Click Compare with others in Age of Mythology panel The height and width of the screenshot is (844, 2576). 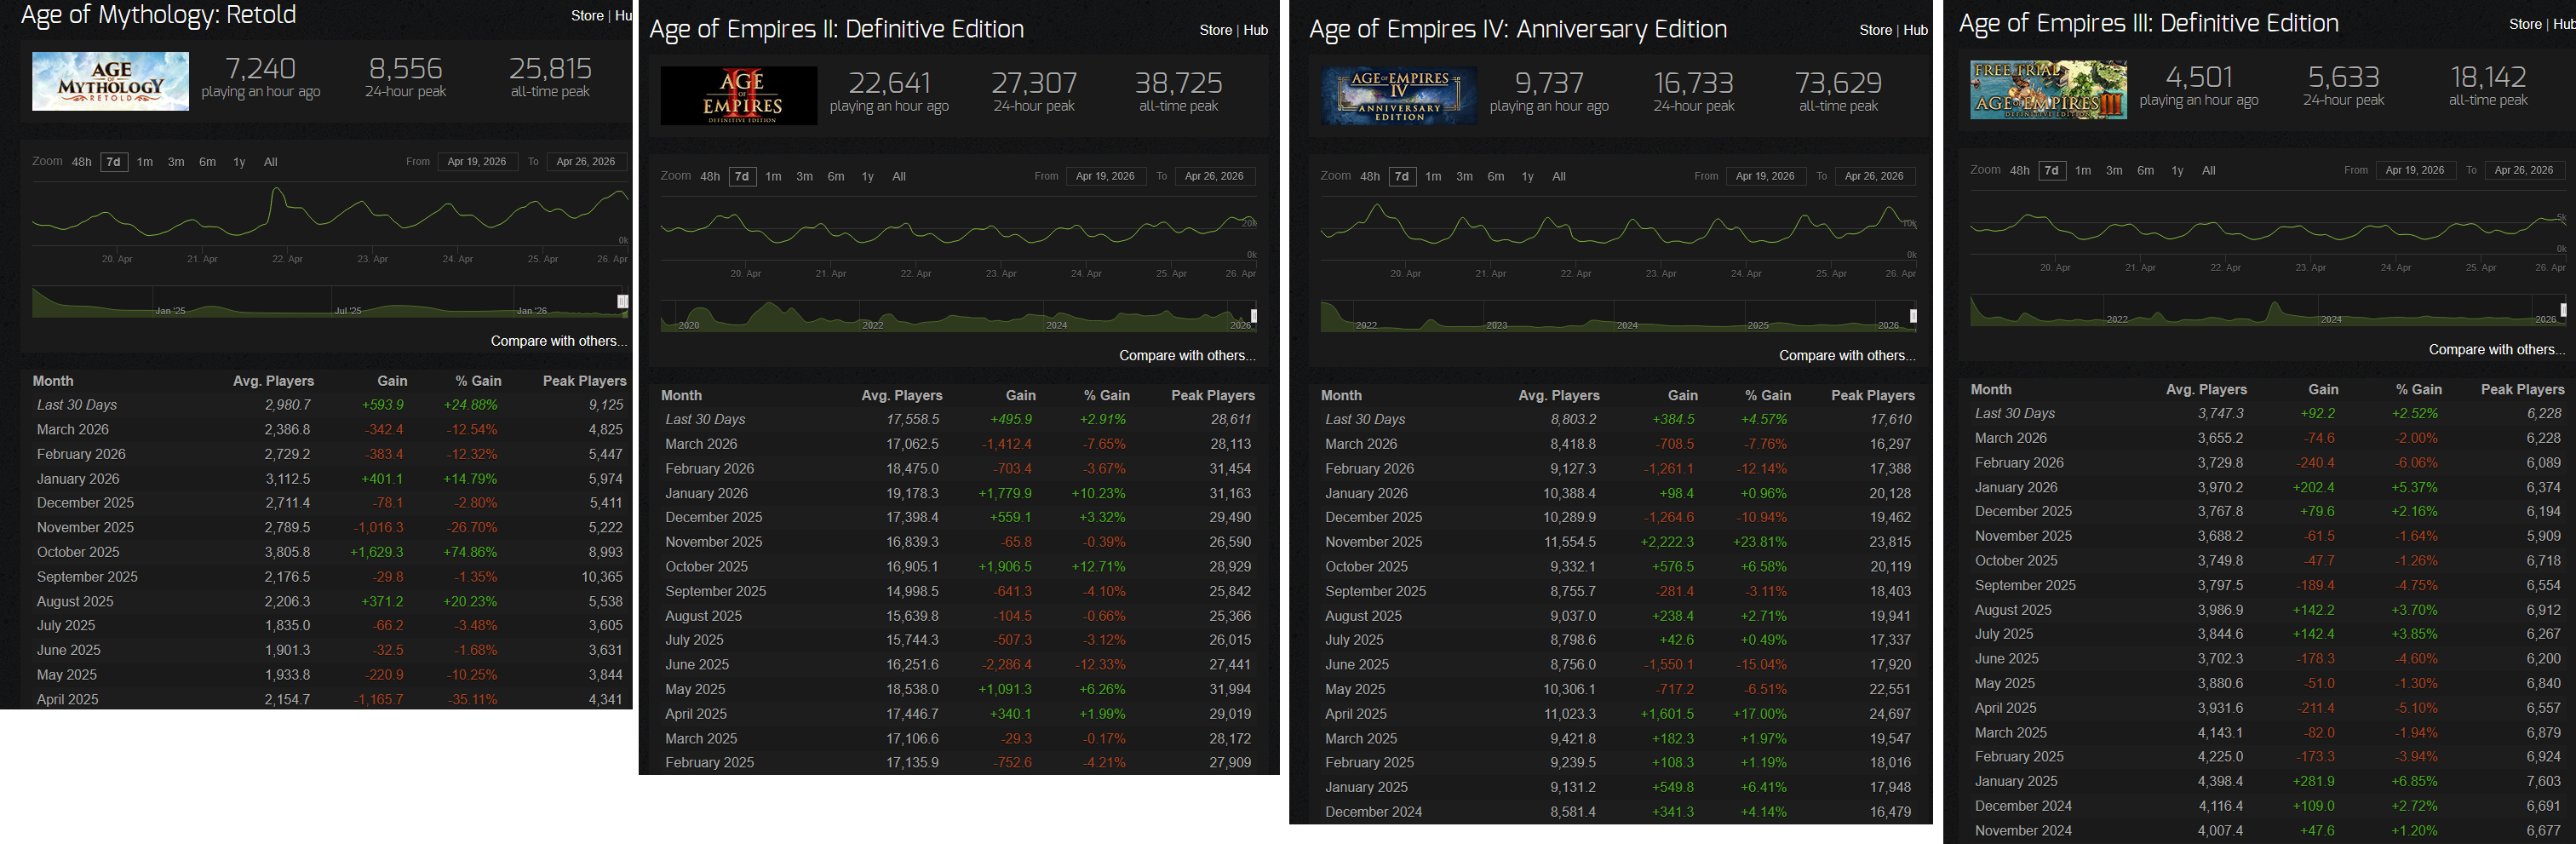coord(559,341)
